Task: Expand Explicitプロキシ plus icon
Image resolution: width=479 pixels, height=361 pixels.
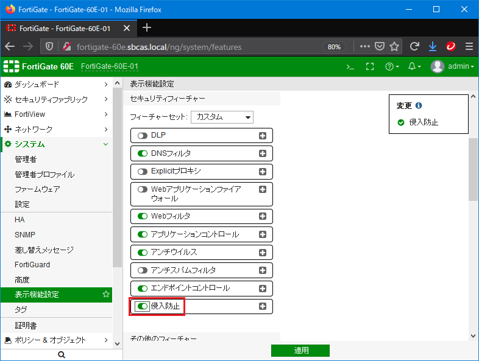Action: (x=263, y=172)
